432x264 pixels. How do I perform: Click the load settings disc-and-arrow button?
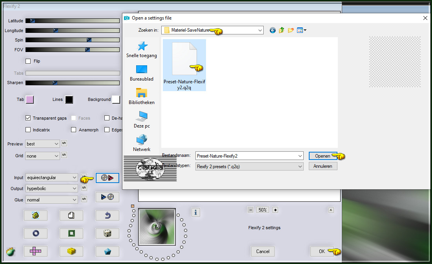108,178
